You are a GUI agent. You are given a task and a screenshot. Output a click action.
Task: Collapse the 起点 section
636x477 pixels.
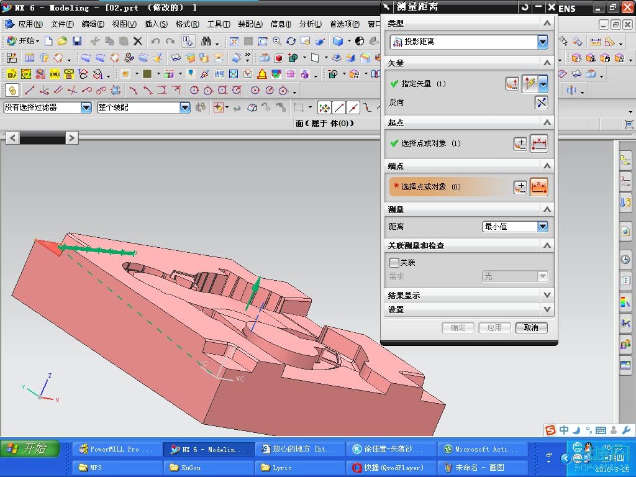click(547, 122)
